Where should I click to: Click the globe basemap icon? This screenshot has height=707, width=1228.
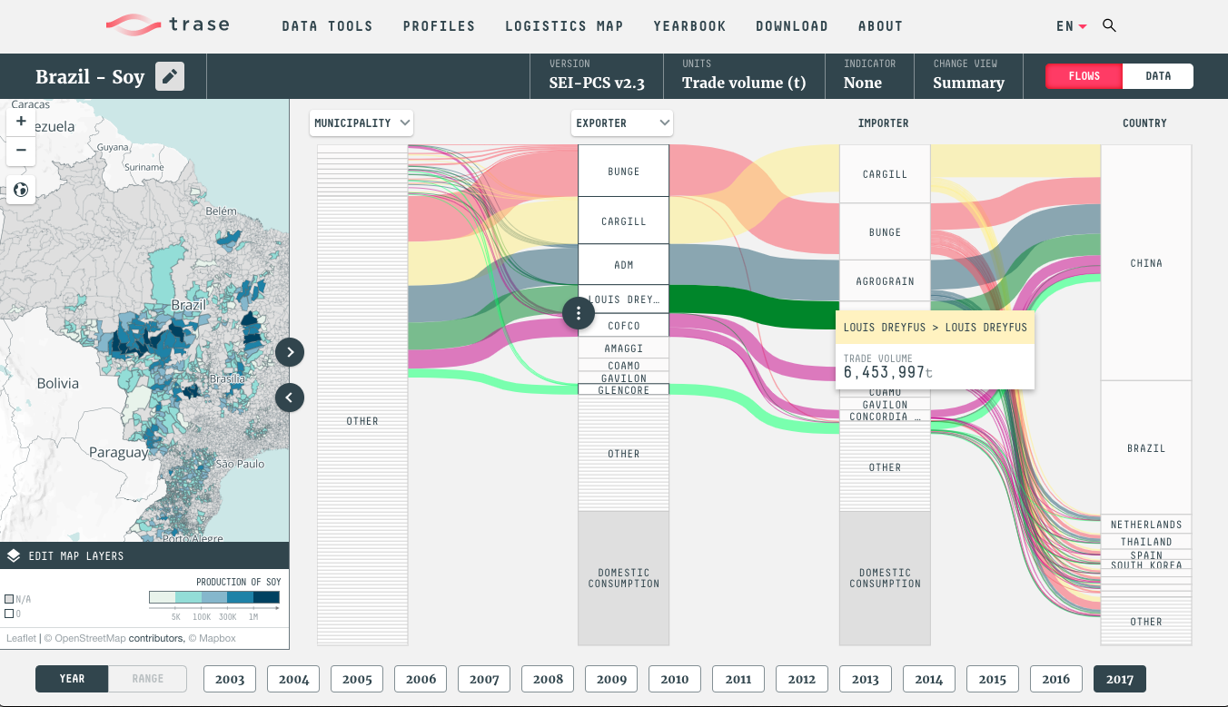tap(21, 190)
